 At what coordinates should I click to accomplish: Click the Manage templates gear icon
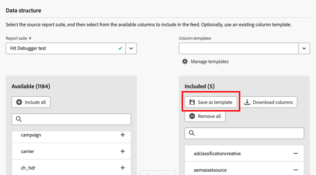[x=185, y=61]
